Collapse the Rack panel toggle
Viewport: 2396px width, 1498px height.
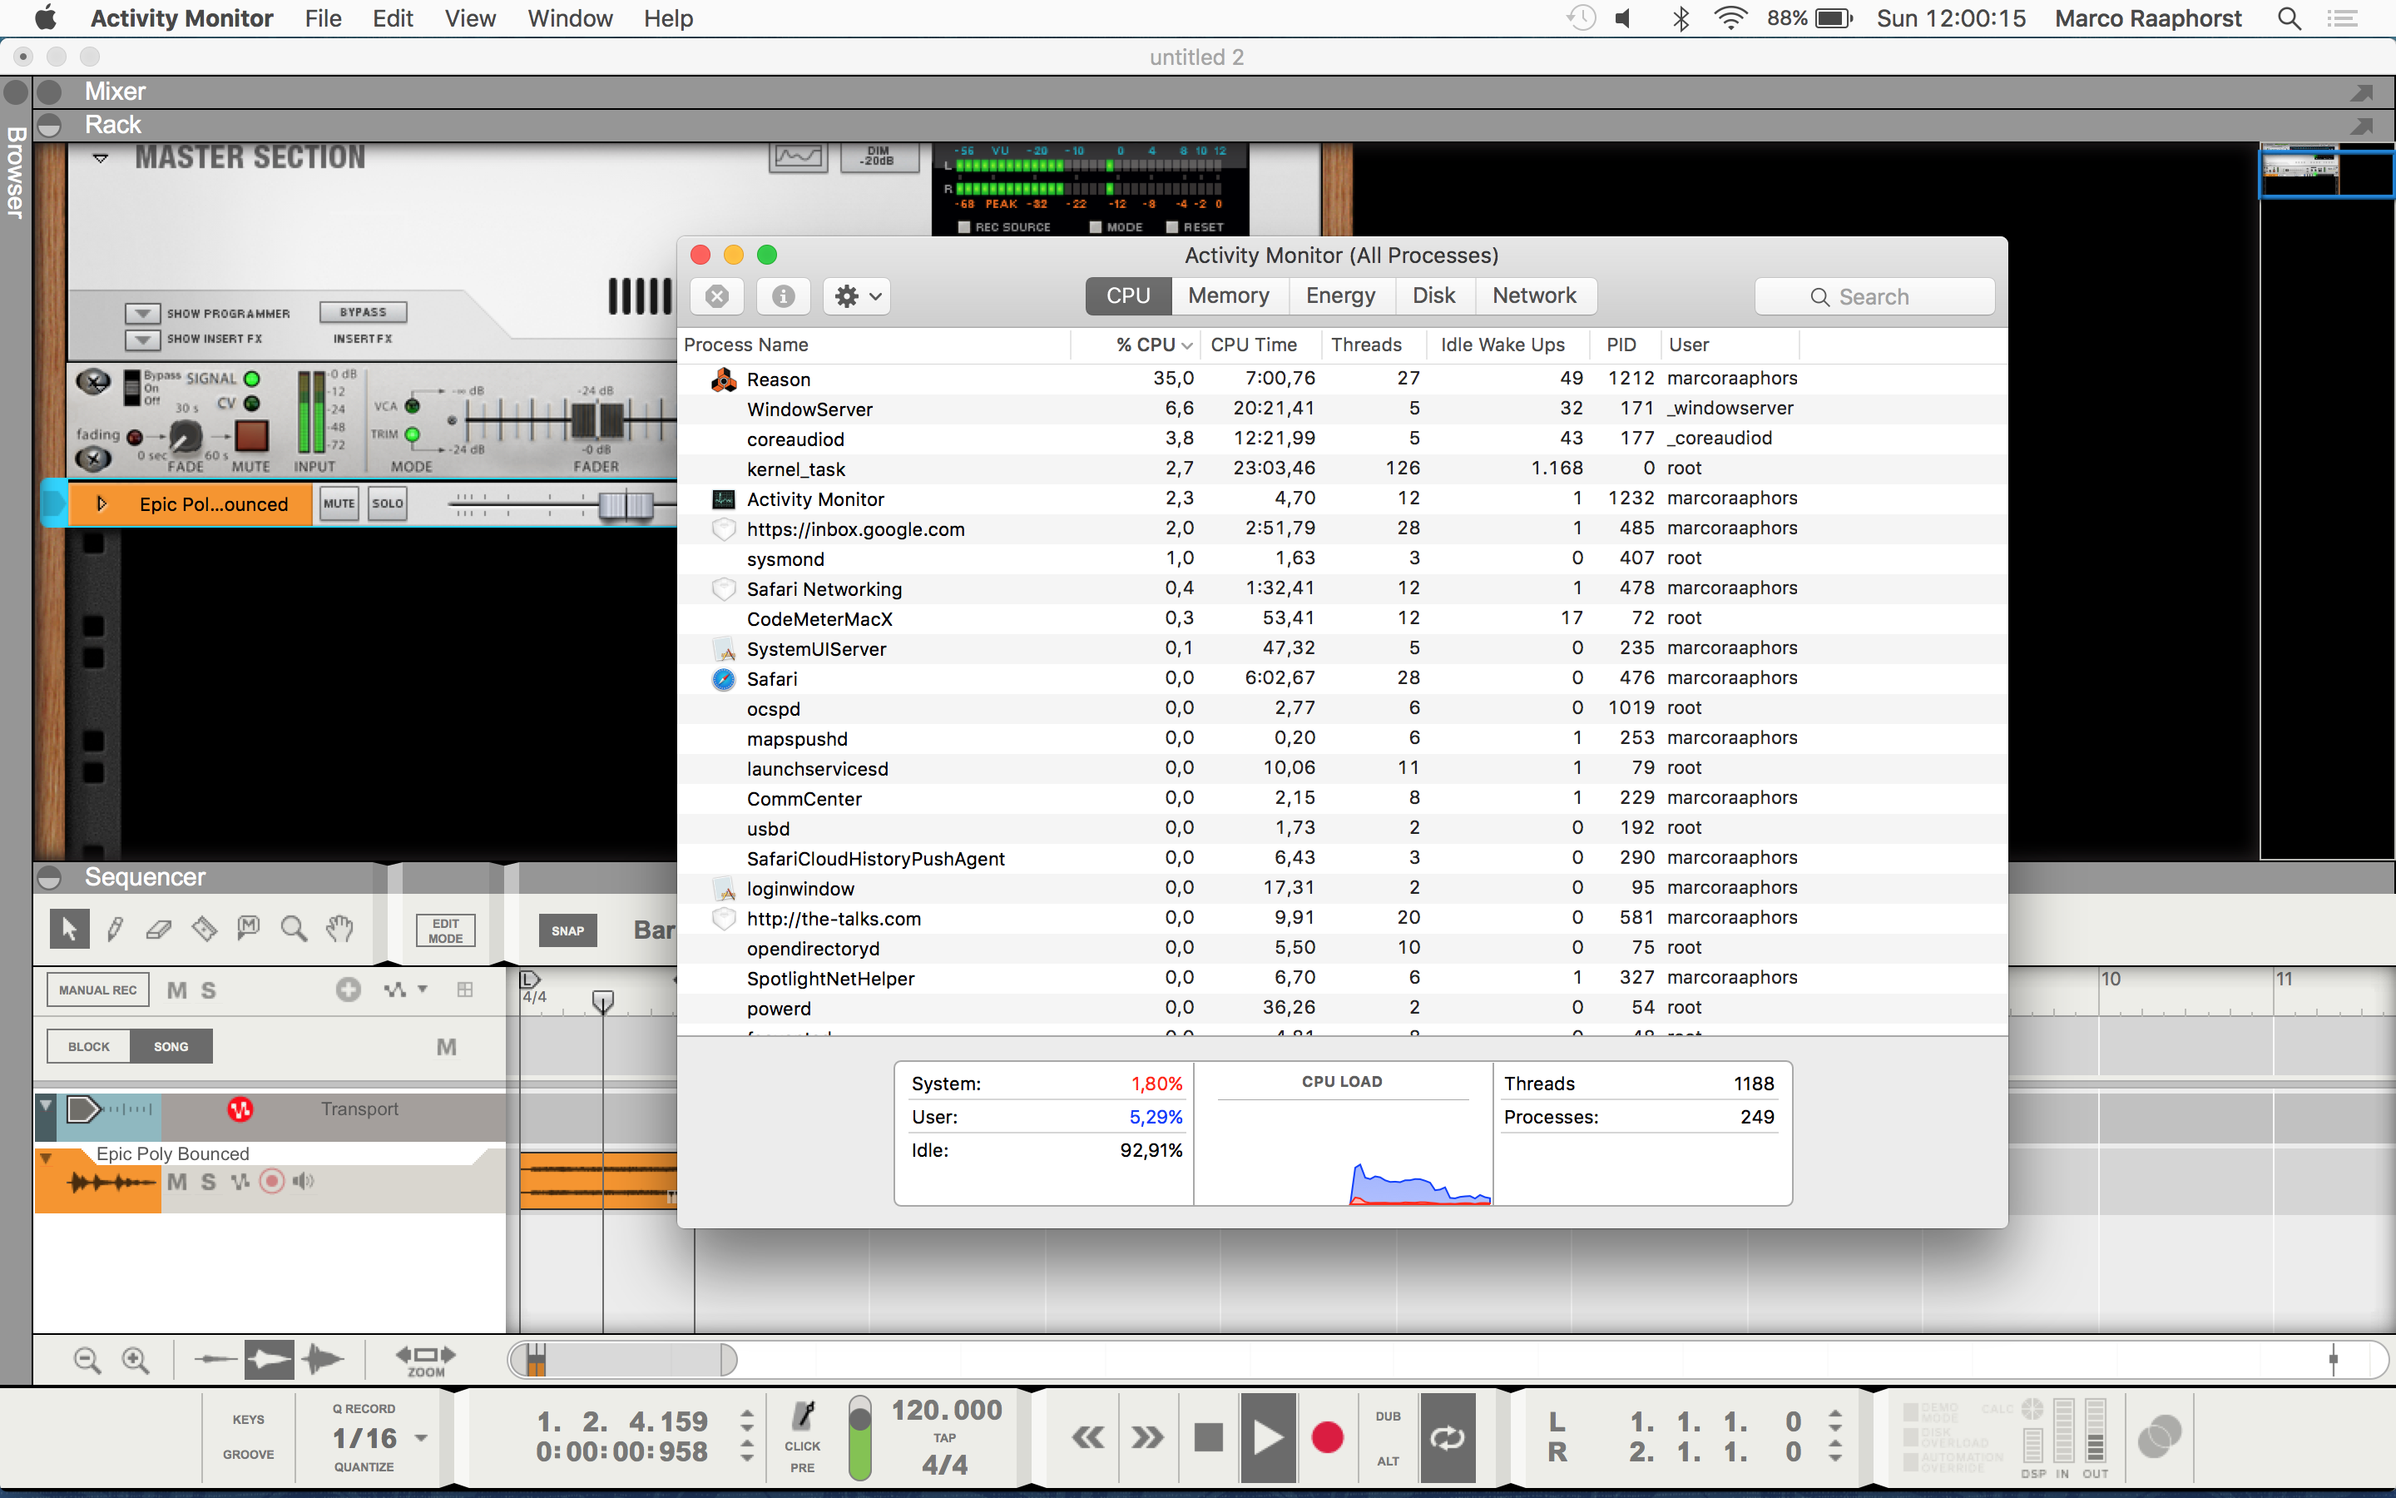pyautogui.click(x=48, y=125)
